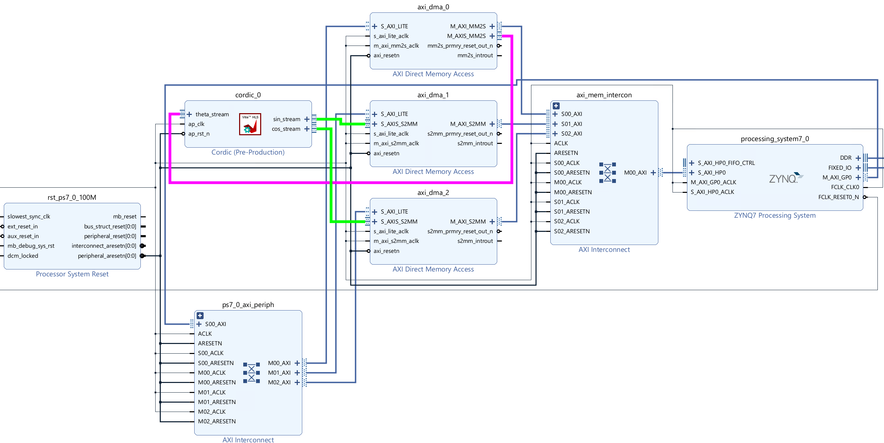The width and height of the screenshot is (884, 443).
Task: Select ext_reset_in pin on rst_ps7_0_100M
Action: [x=23, y=226]
